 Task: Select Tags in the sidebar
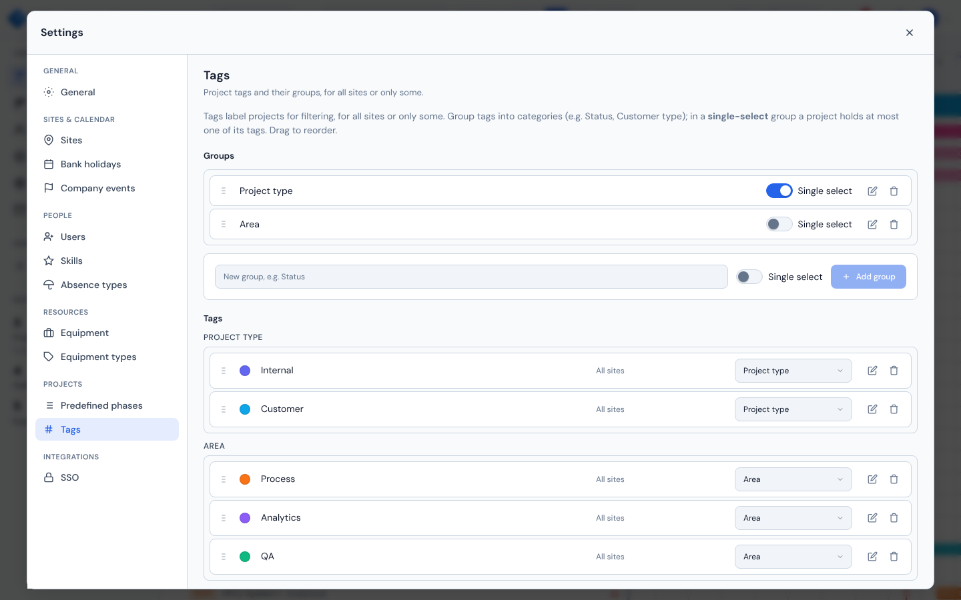coord(107,429)
